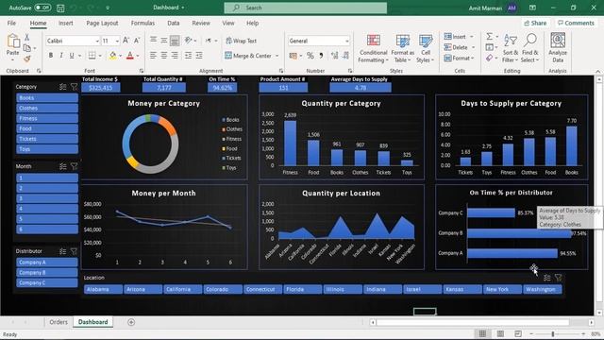This screenshot has width=604, height=340.
Task: Open the File tab
Action: coord(11,23)
